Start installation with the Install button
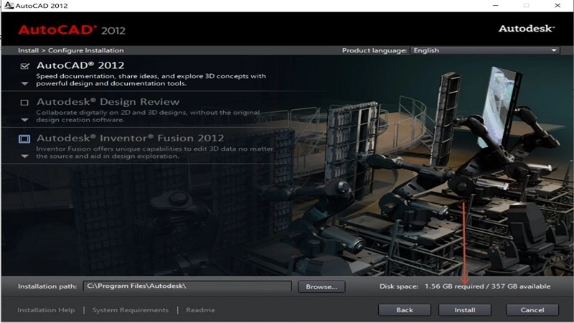 pyautogui.click(x=464, y=310)
